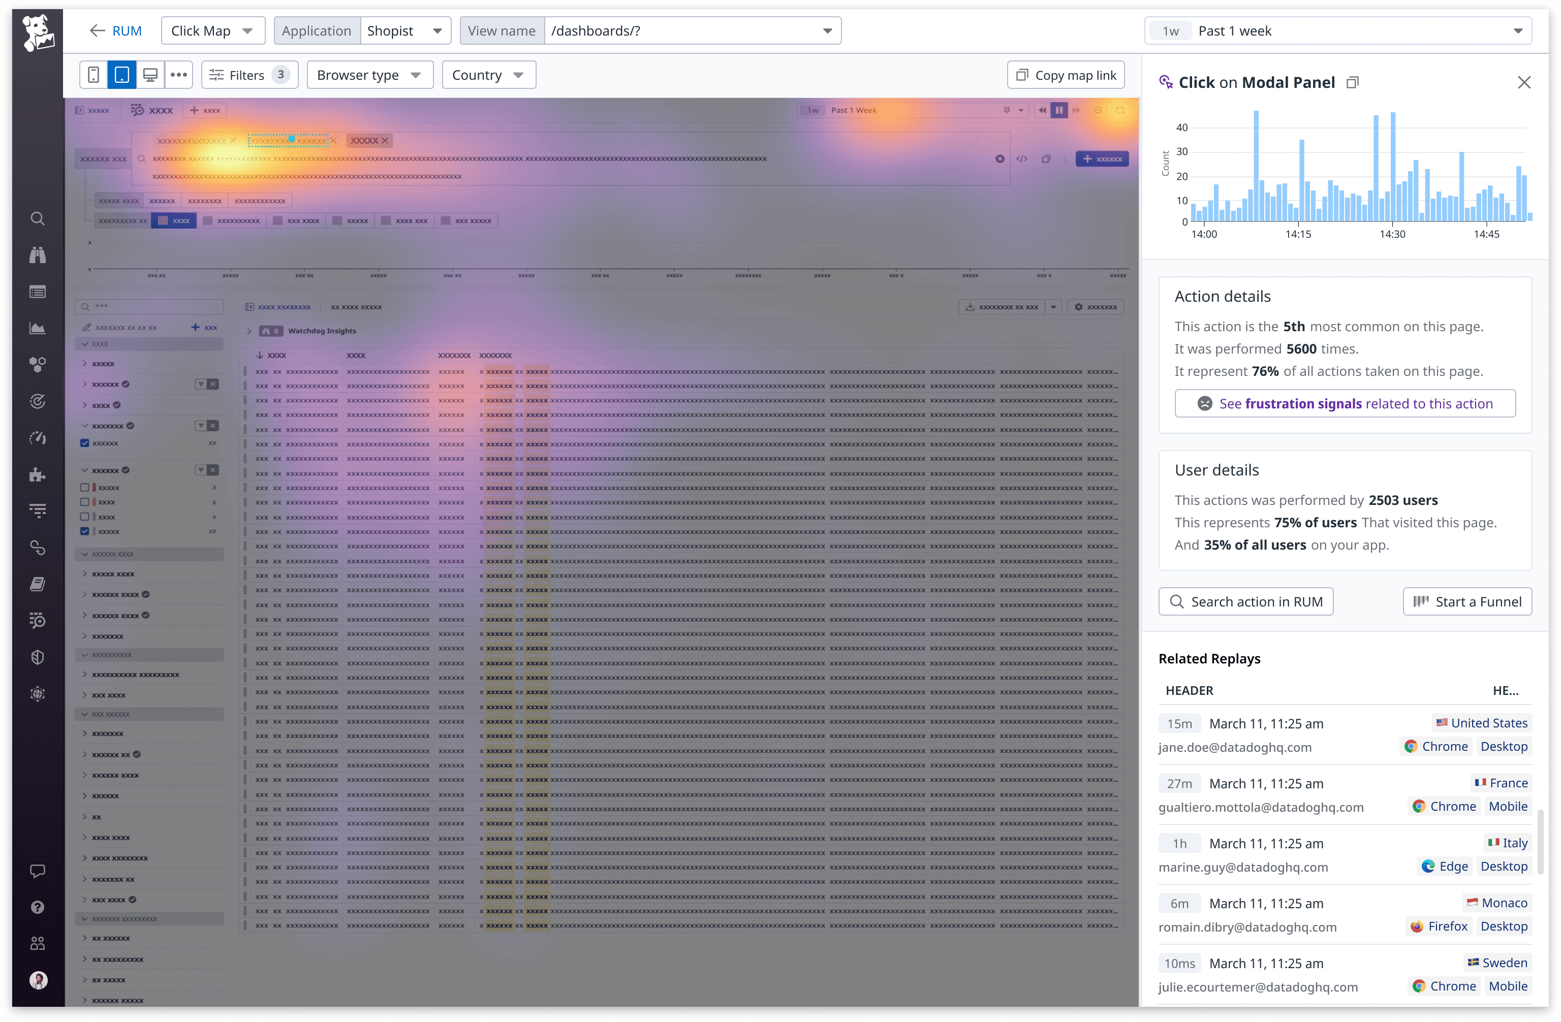Click the pause button in heatmap preview

click(1058, 110)
